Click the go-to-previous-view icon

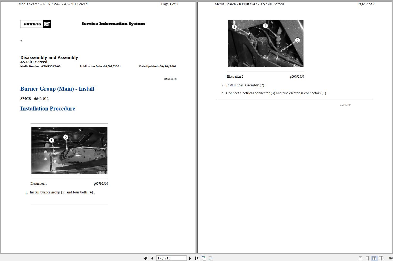coord(204,258)
